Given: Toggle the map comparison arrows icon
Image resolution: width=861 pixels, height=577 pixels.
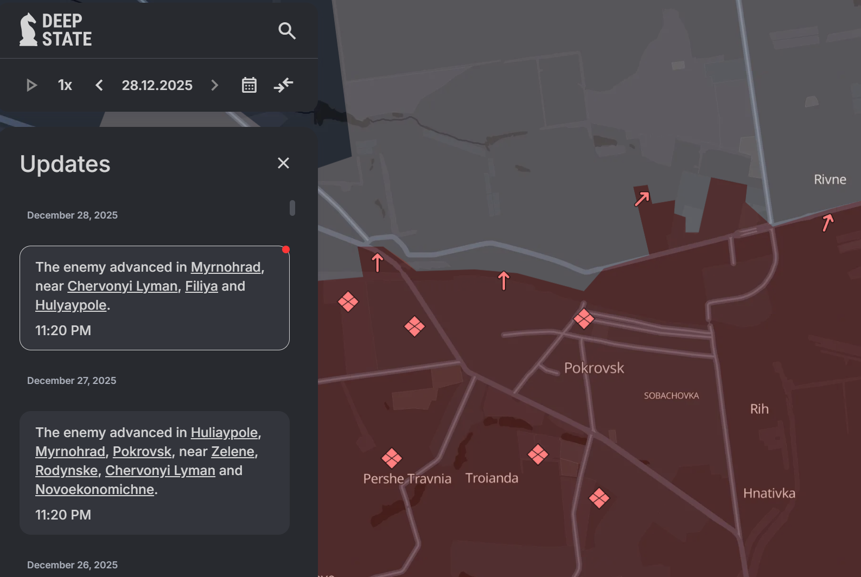Looking at the screenshot, I should tap(283, 85).
